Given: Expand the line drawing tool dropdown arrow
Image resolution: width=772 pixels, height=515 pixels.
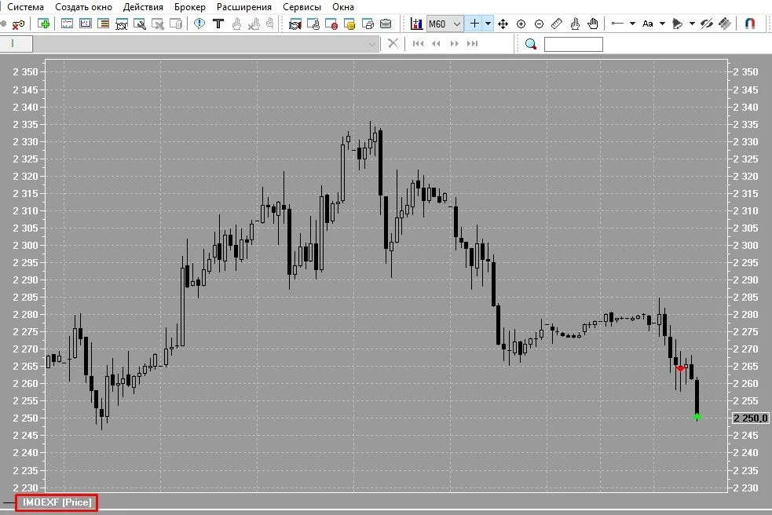Looking at the screenshot, I should (x=633, y=24).
